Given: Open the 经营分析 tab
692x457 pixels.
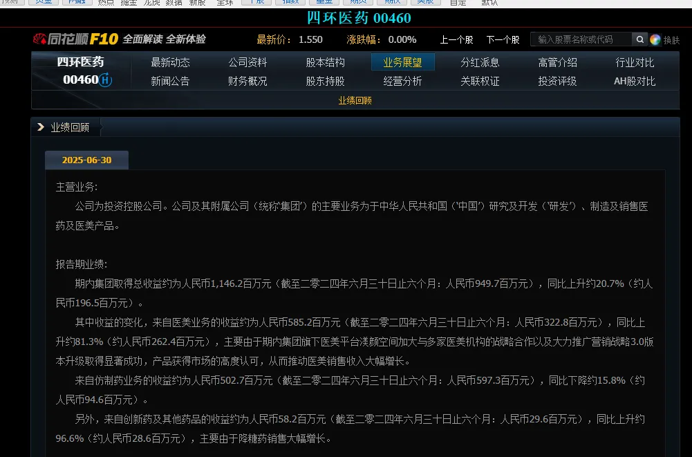Looking at the screenshot, I should (402, 82).
